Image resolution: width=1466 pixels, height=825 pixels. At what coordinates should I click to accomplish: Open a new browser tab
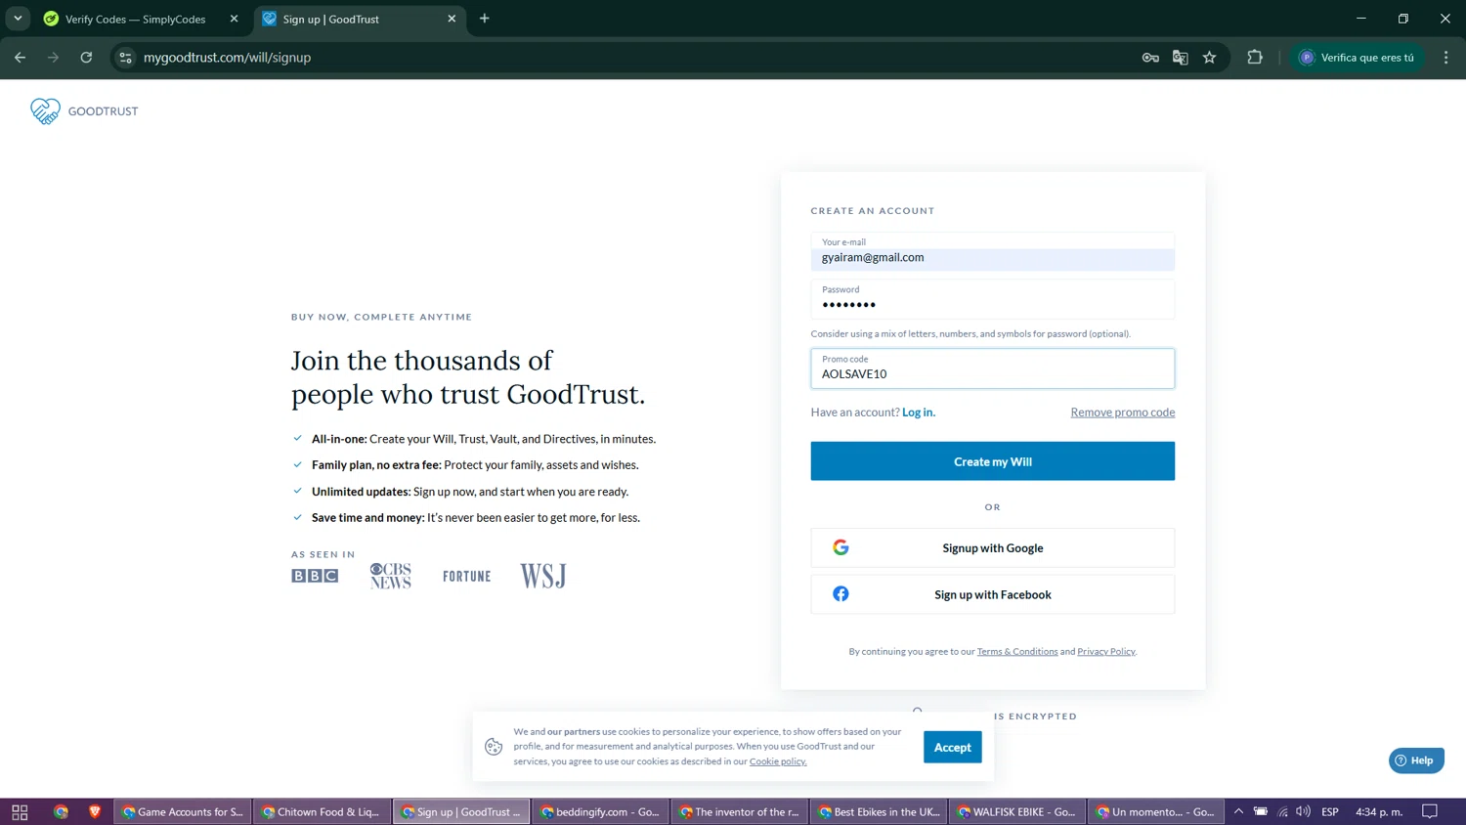[x=484, y=19]
